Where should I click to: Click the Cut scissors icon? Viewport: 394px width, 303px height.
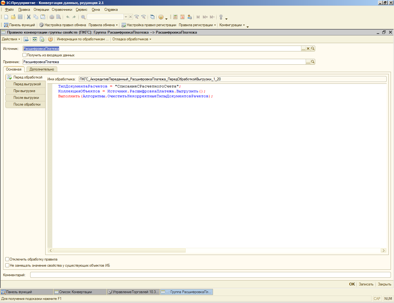click(x=29, y=17)
